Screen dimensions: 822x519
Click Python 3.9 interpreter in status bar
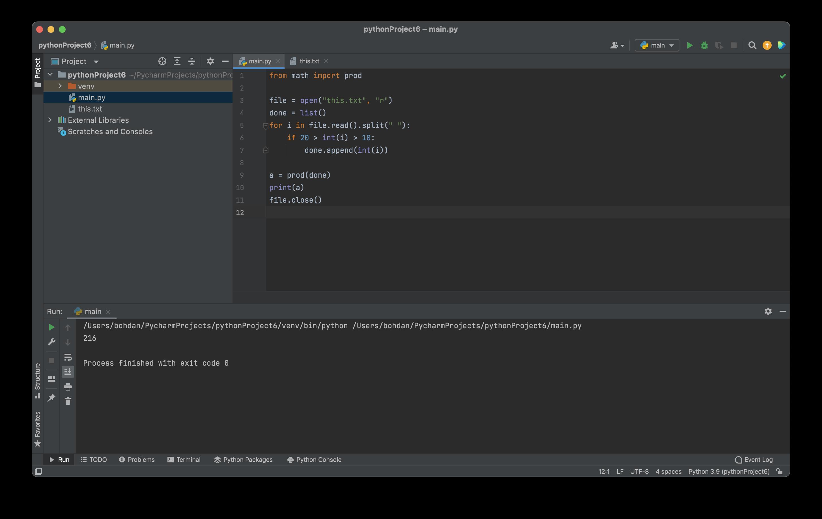(728, 471)
